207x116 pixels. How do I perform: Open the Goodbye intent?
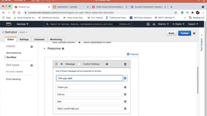11,57
